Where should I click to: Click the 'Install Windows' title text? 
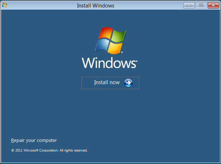(x=96, y=6)
